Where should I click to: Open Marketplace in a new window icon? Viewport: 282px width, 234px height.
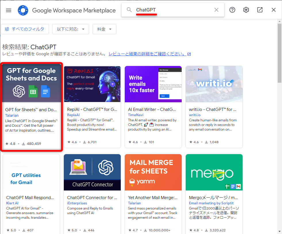[x=260, y=10]
